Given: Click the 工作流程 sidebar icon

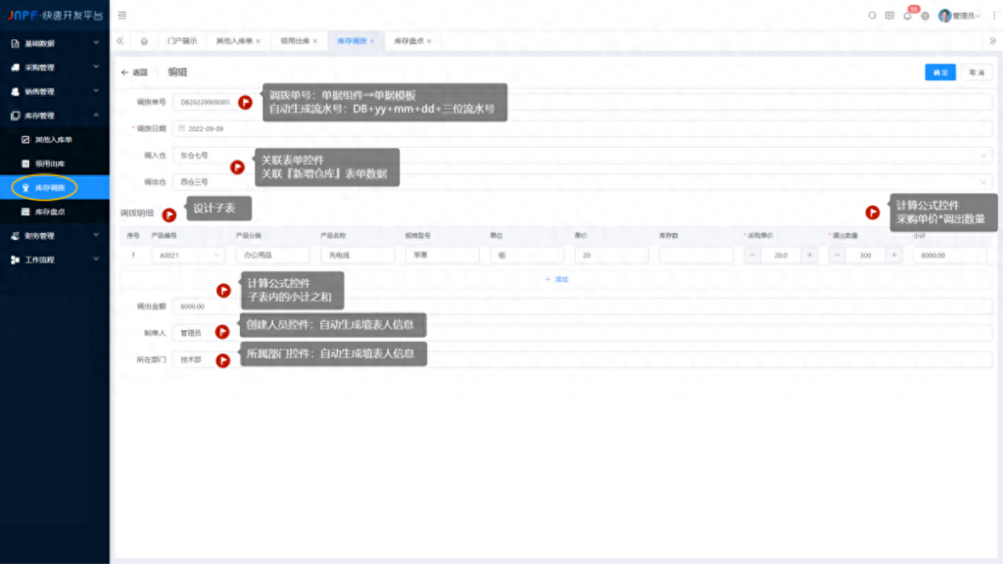Looking at the screenshot, I should tap(15, 259).
